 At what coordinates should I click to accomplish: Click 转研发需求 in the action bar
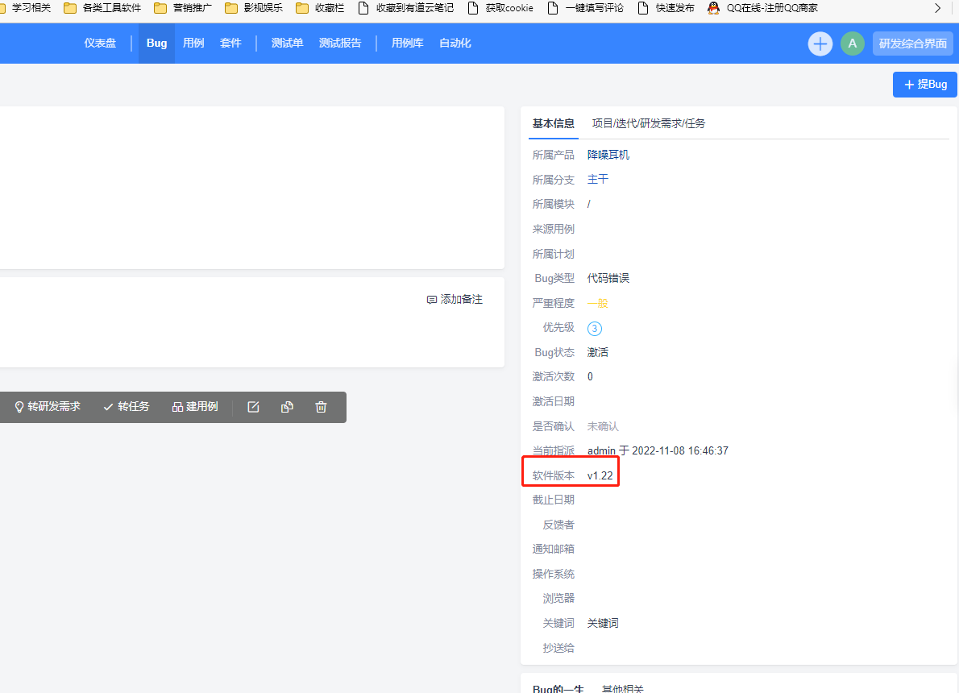click(48, 407)
